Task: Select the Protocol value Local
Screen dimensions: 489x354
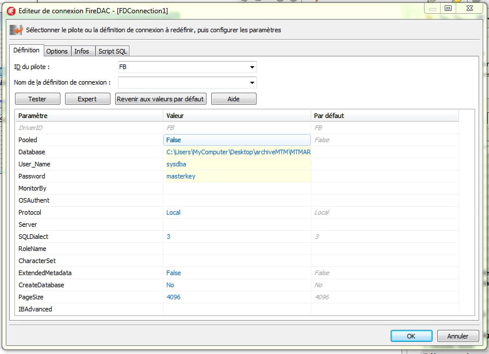Action: [x=236, y=212]
